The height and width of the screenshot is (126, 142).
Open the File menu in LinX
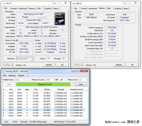[x=5, y=76]
